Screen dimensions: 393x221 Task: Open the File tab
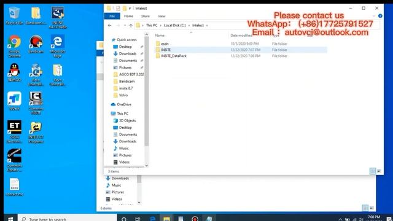(112, 16)
